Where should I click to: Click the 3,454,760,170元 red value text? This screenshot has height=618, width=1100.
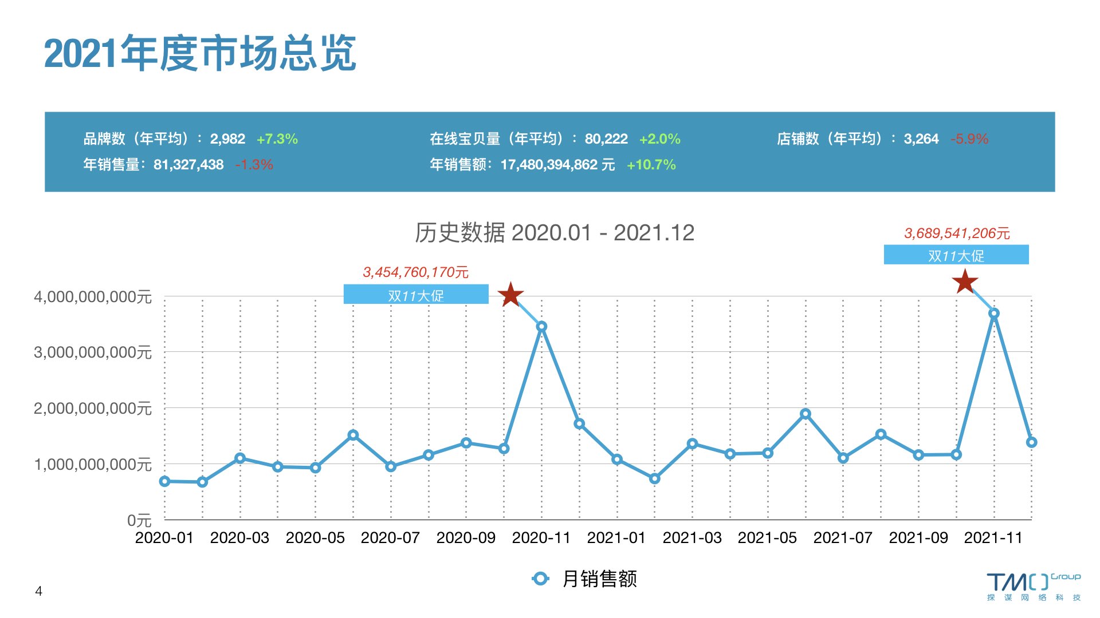[415, 272]
